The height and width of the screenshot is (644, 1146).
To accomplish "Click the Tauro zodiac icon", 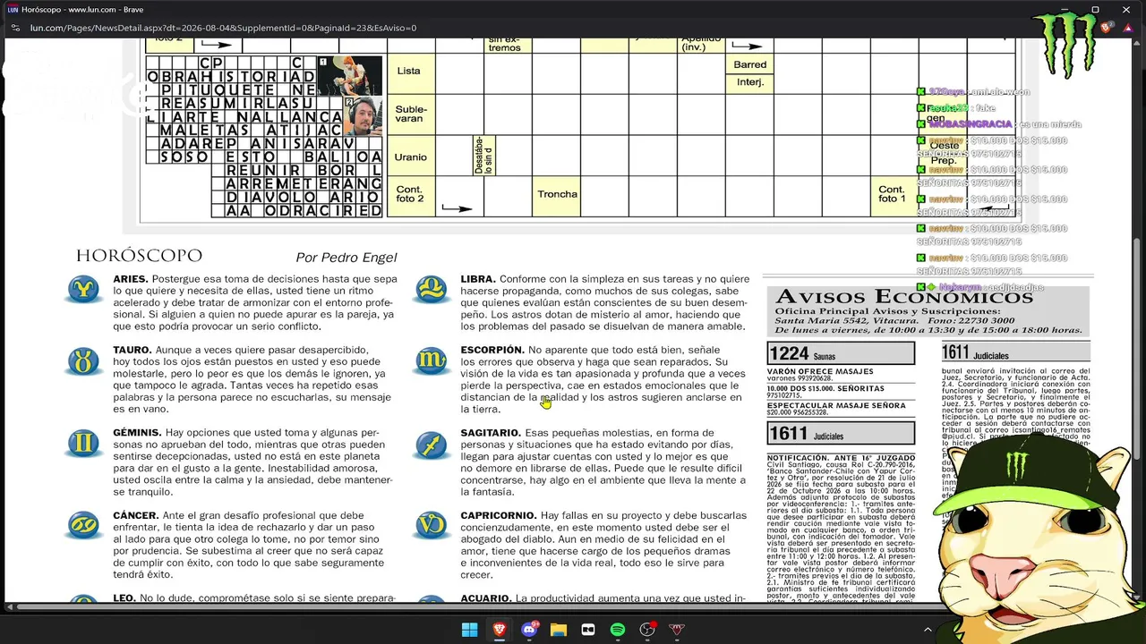I will [83, 360].
